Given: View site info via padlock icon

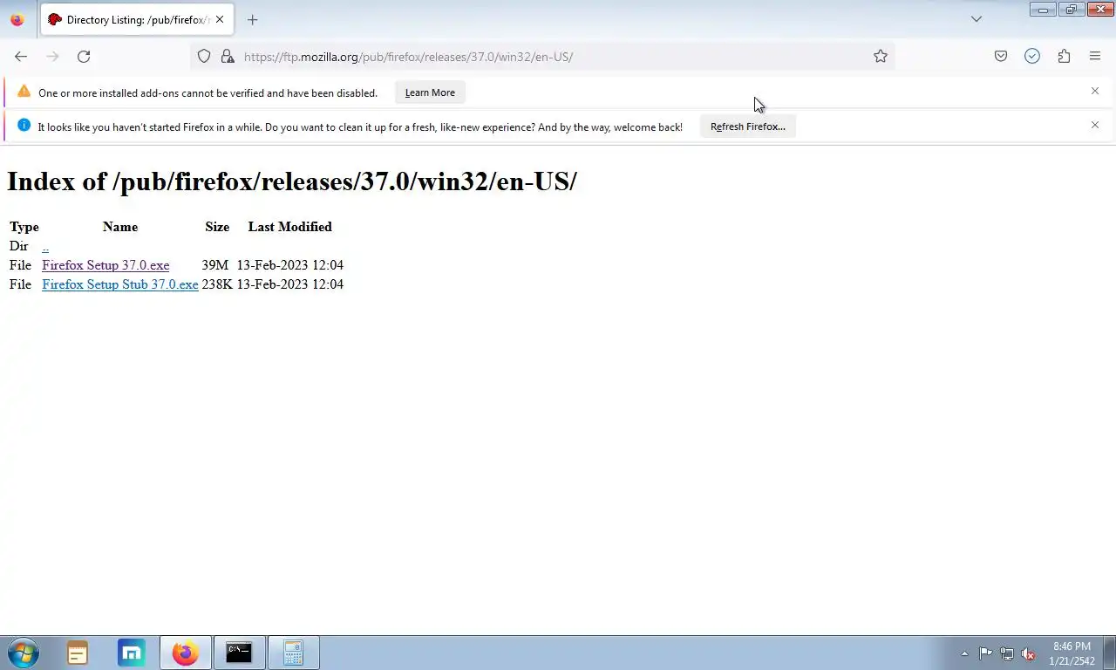Looking at the screenshot, I should (228, 57).
